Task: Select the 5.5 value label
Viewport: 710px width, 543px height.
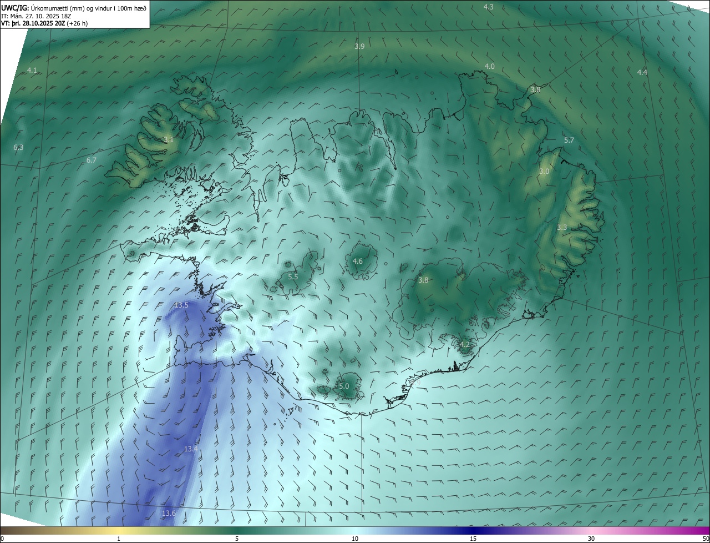Action: click(x=293, y=276)
